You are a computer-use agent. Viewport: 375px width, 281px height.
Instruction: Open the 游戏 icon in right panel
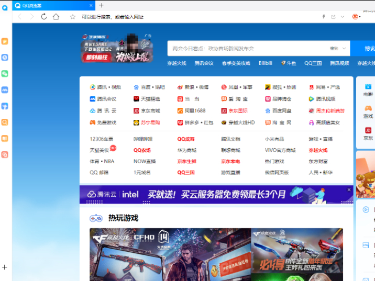click(368, 112)
